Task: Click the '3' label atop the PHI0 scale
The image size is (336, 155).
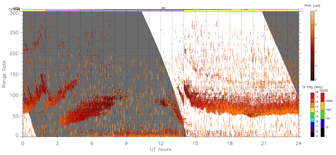Action: pos(316,11)
